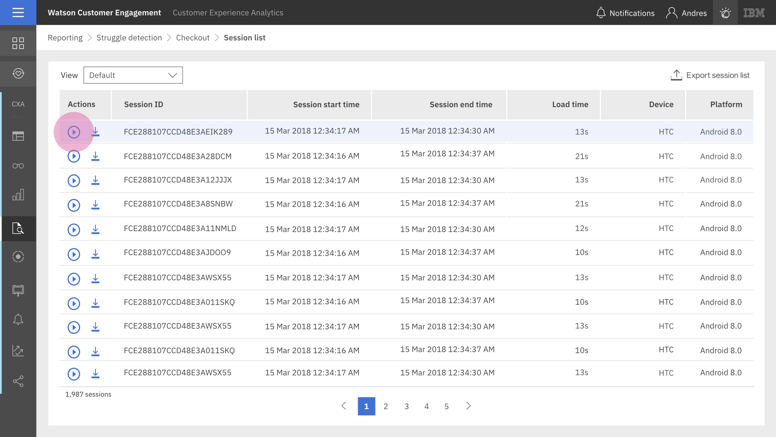
Task: Click Export session list
Action: coord(710,75)
